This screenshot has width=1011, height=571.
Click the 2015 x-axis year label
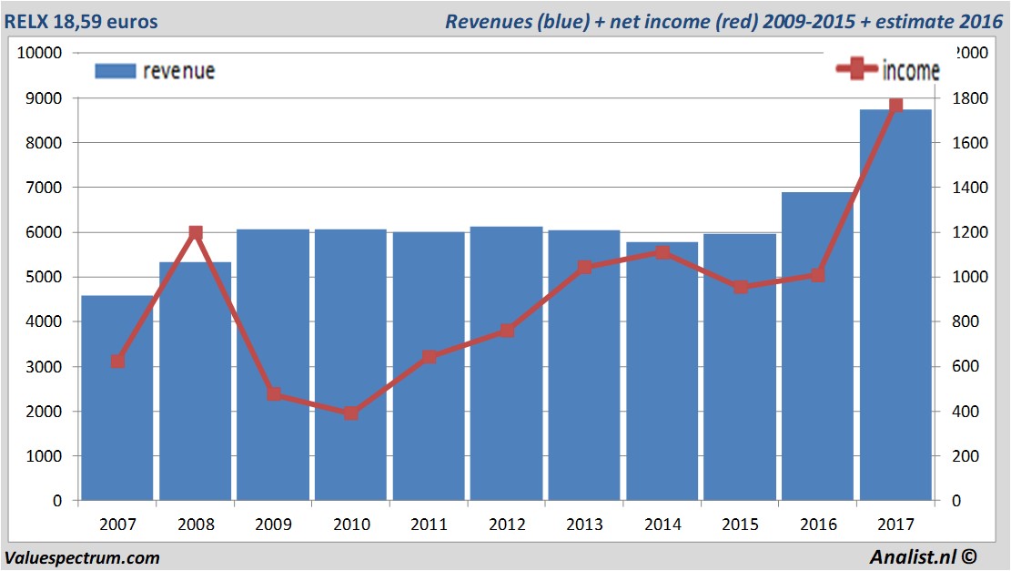click(x=740, y=525)
